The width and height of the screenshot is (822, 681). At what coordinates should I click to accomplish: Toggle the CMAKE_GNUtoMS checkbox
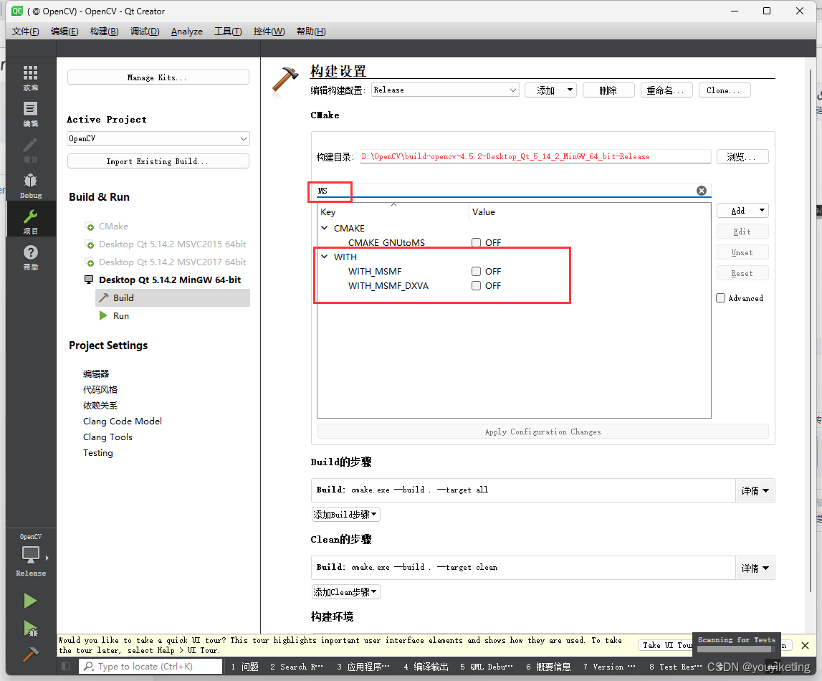pos(476,243)
